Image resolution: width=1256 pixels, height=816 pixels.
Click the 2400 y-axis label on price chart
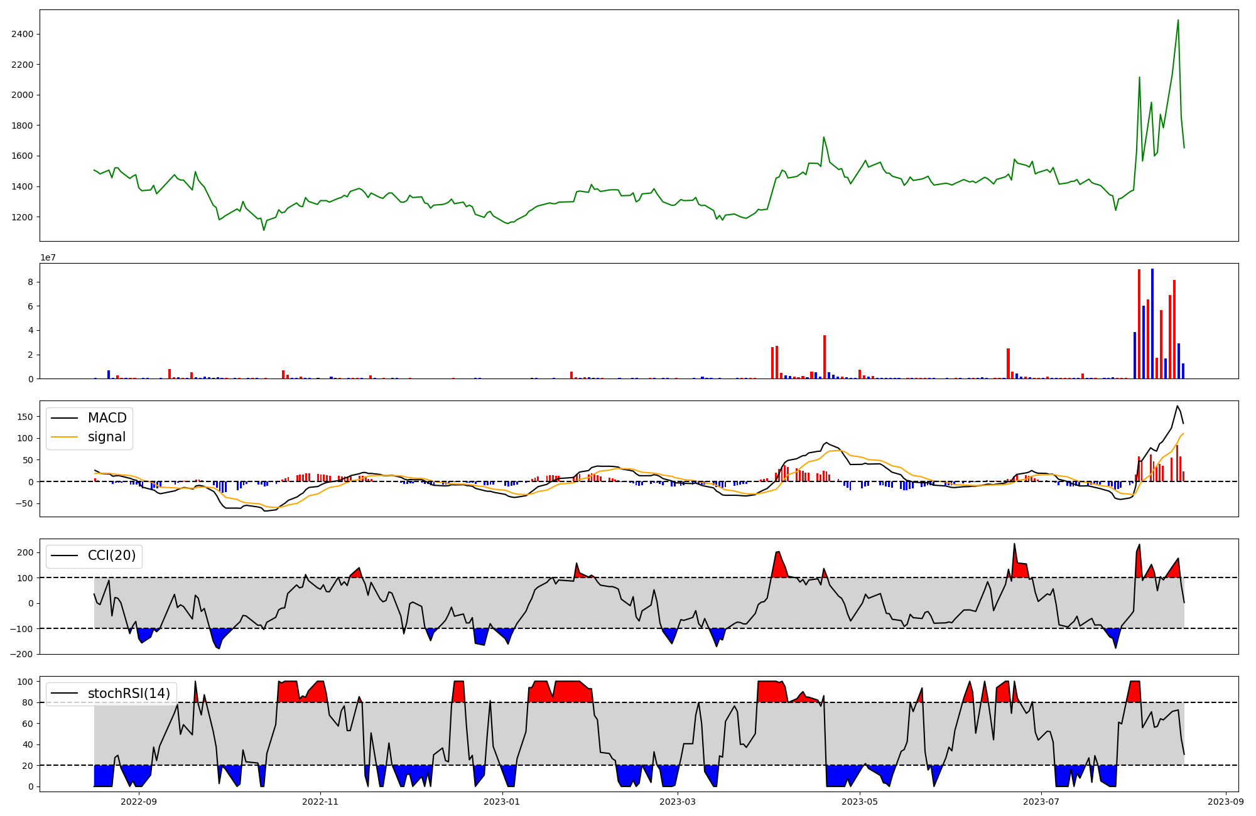tap(22, 34)
